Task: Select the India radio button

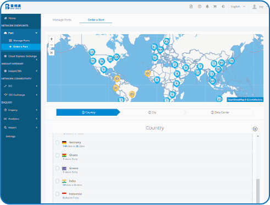Action: point(57,181)
